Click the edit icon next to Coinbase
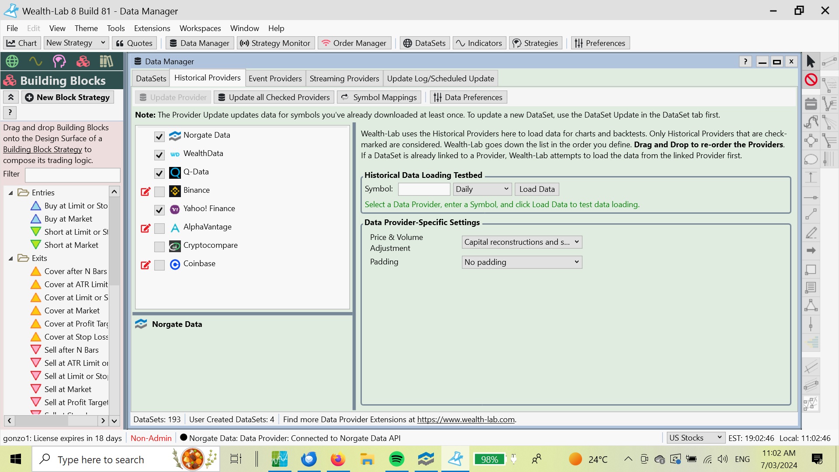 146,265
